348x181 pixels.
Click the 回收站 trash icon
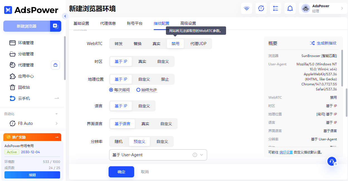13,87
